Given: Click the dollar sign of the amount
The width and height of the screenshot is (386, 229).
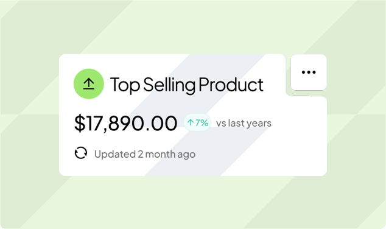Looking at the screenshot, I should pos(80,123).
